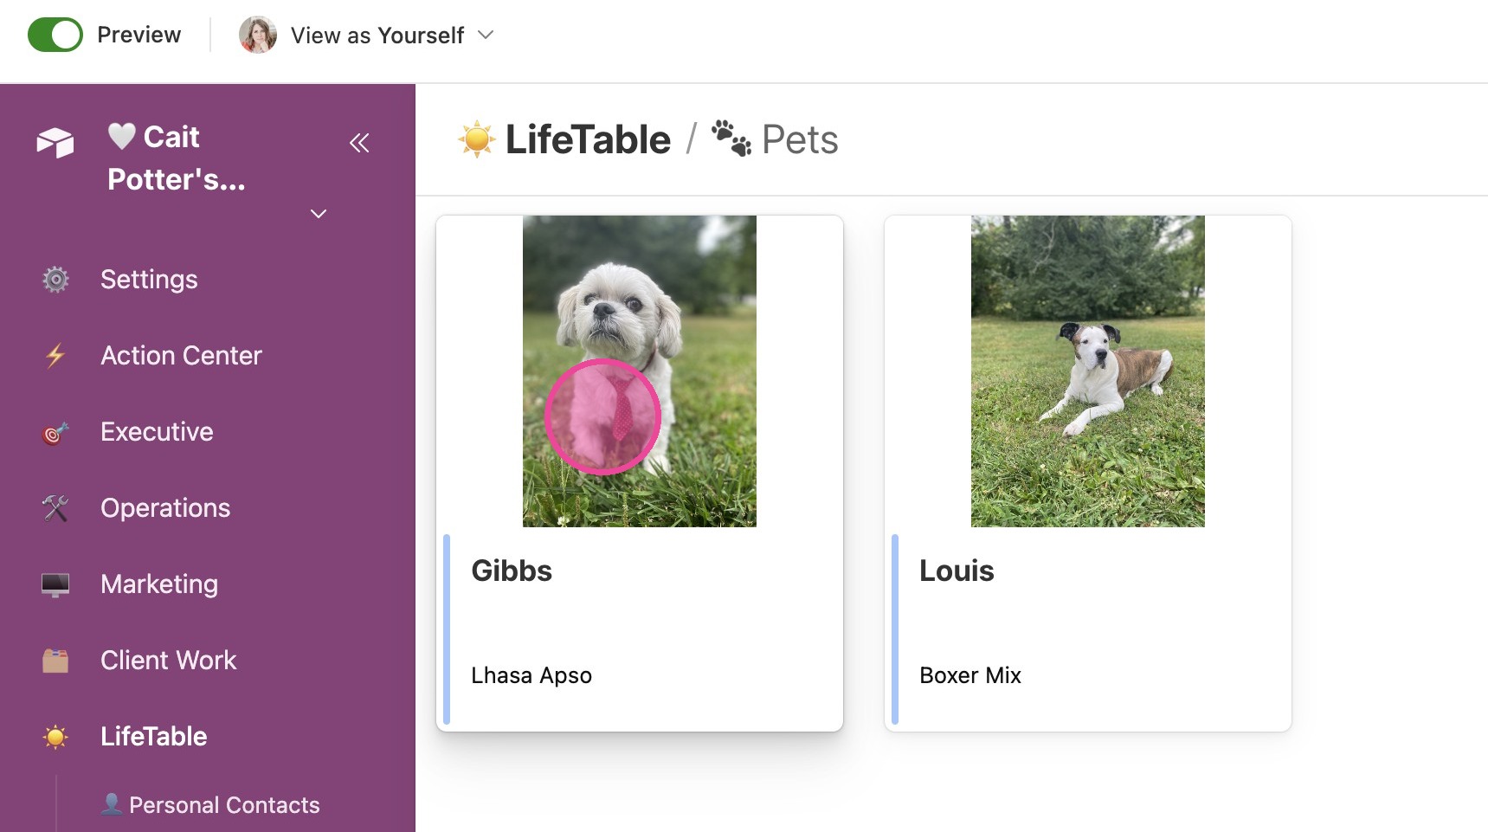Open Personal Contacts in the sidebar
The image size is (1488, 832).
(x=210, y=805)
